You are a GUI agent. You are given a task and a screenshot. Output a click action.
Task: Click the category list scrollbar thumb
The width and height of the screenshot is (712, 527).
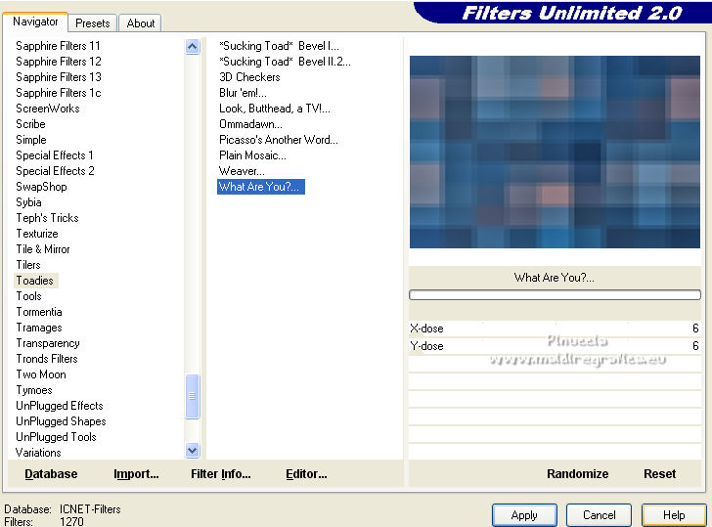point(192,396)
